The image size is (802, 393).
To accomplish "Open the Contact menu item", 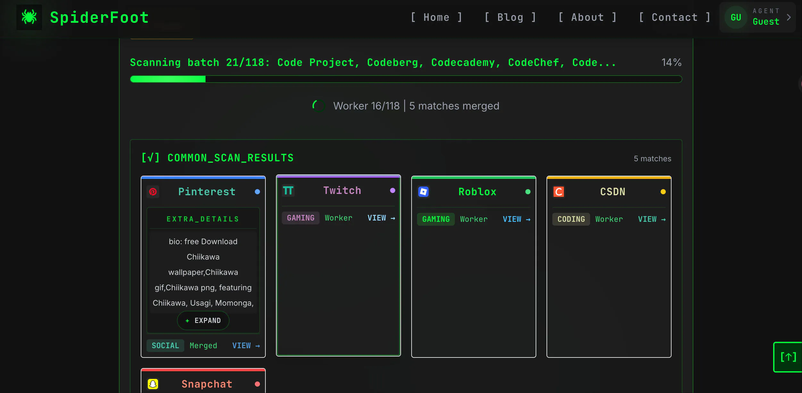I will 674,17.
